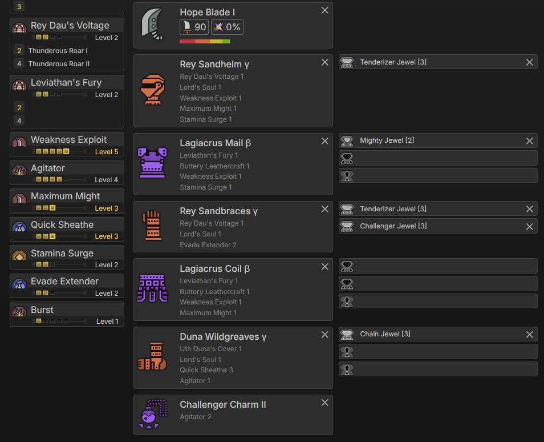The width and height of the screenshot is (544, 442).
Task: Click the Rey Dau's Voltage set skill icon
Action: (19, 27)
